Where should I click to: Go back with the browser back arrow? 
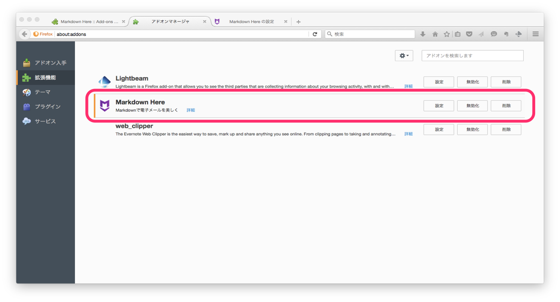tap(24, 34)
